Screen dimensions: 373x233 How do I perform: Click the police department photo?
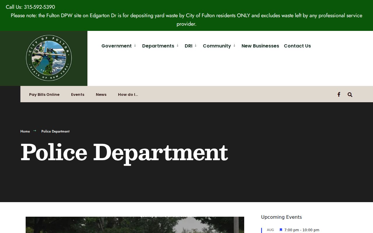point(135,225)
